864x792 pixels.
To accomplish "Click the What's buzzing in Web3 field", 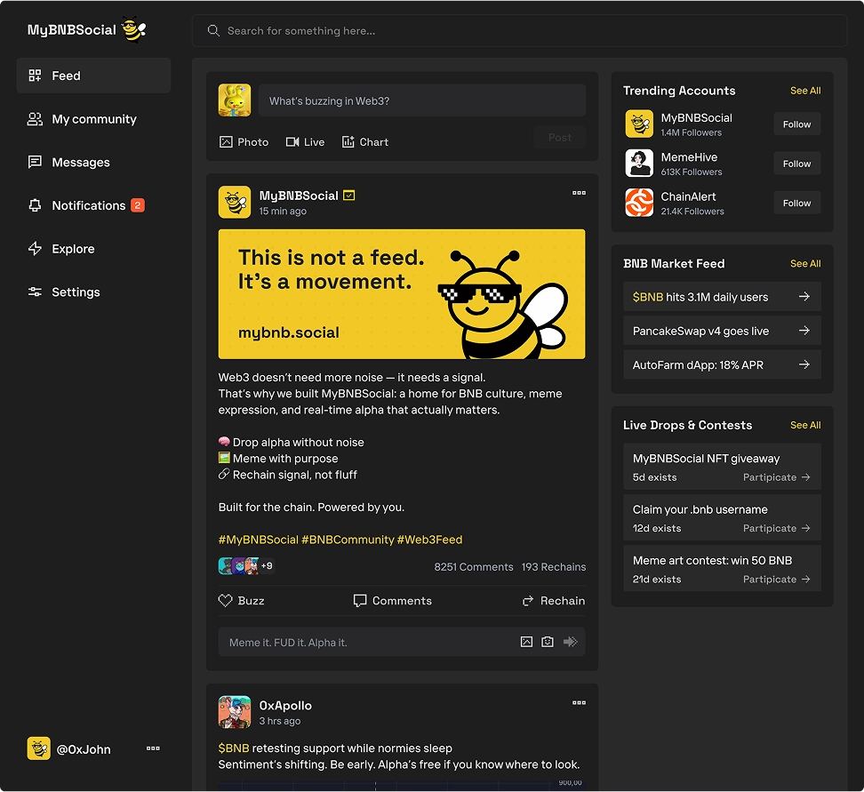I will 421,100.
